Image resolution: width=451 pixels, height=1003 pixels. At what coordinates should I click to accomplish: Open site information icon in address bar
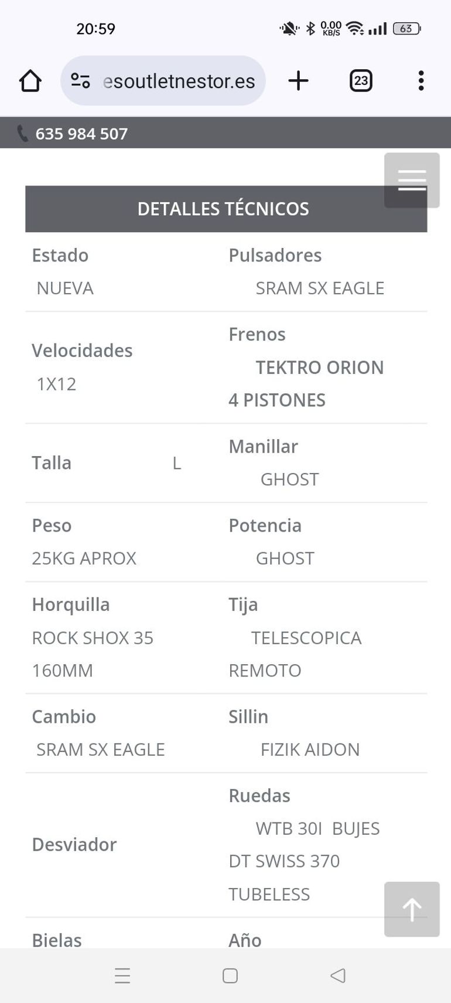pos(80,81)
